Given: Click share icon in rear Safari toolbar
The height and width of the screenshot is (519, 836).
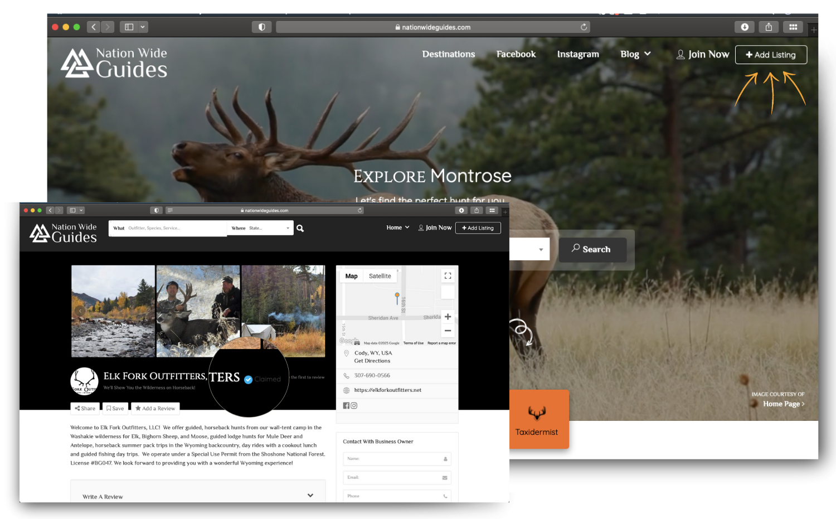Looking at the screenshot, I should coord(769,27).
